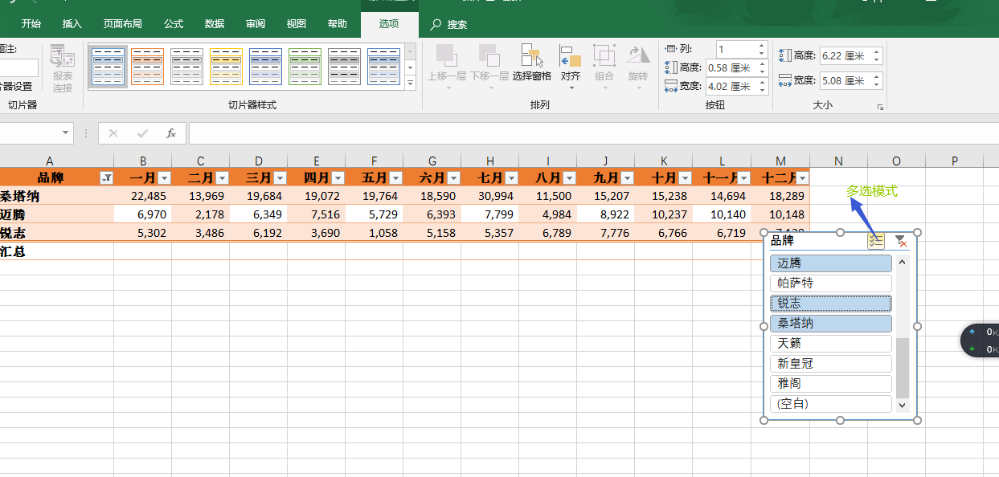Open the 开始 Home tab
The height and width of the screenshot is (477, 999).
click(x=31, y=24)
